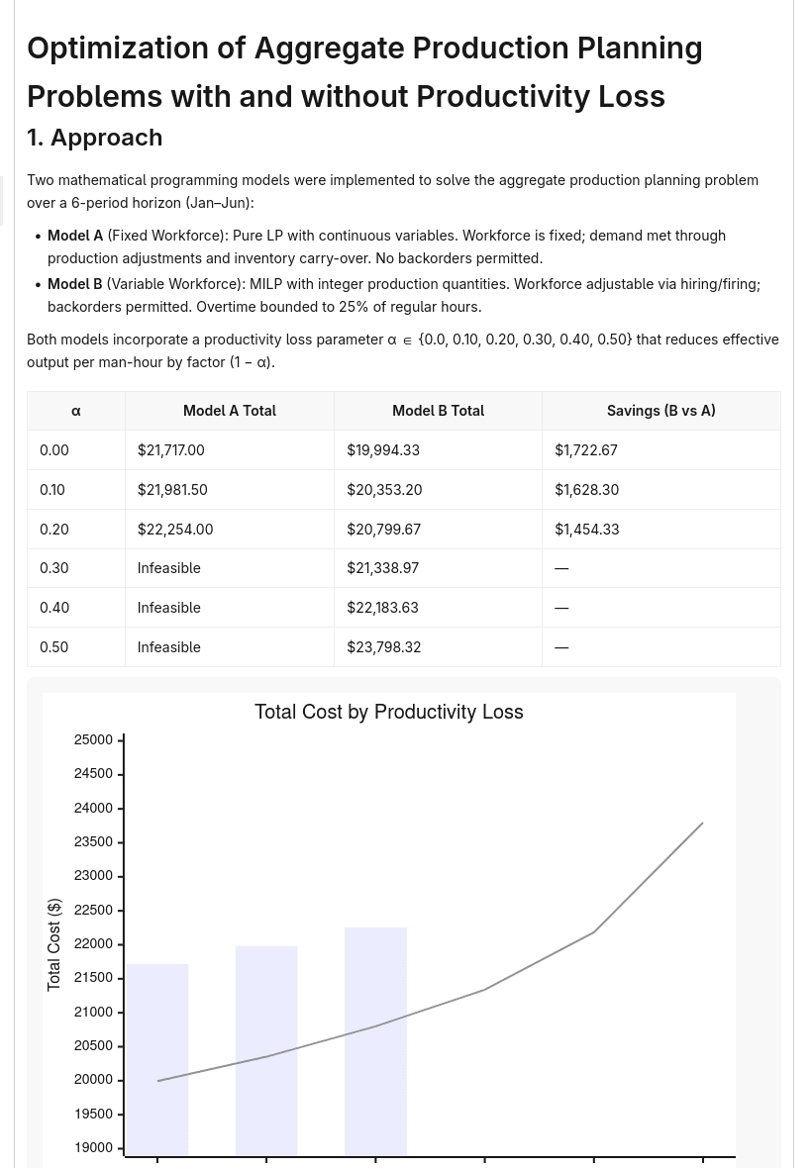
Task: Select the table cell '$22,254.00'
Action: coord(230,529)
